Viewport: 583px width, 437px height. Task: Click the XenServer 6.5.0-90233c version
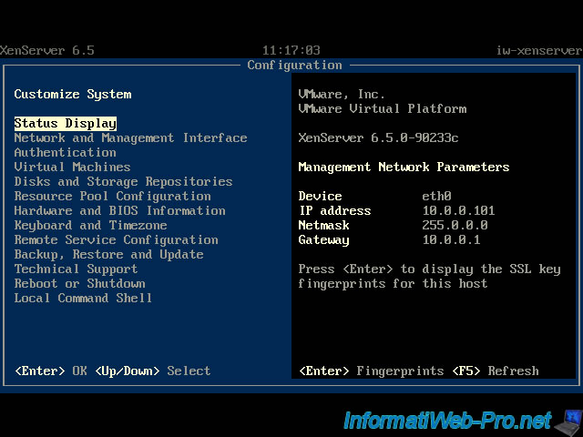[x=378, y=137]
